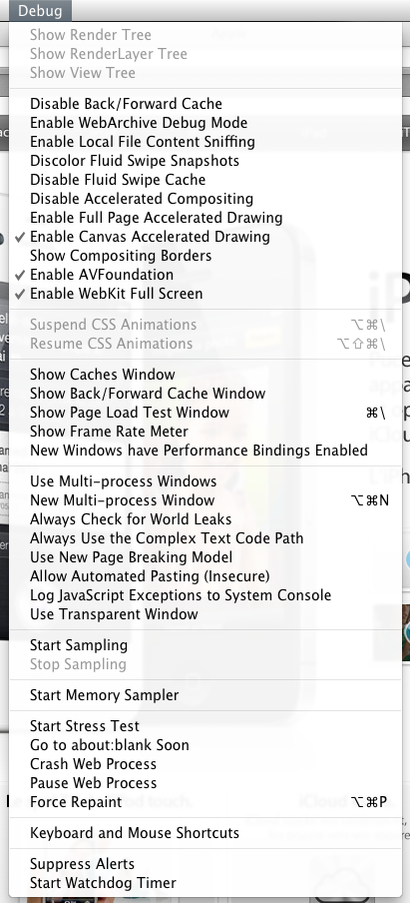The width and height of the screenshot is (410, 903).
Task: Choose Enable WebArchive Debug Mode
Action: click(205, 123)
